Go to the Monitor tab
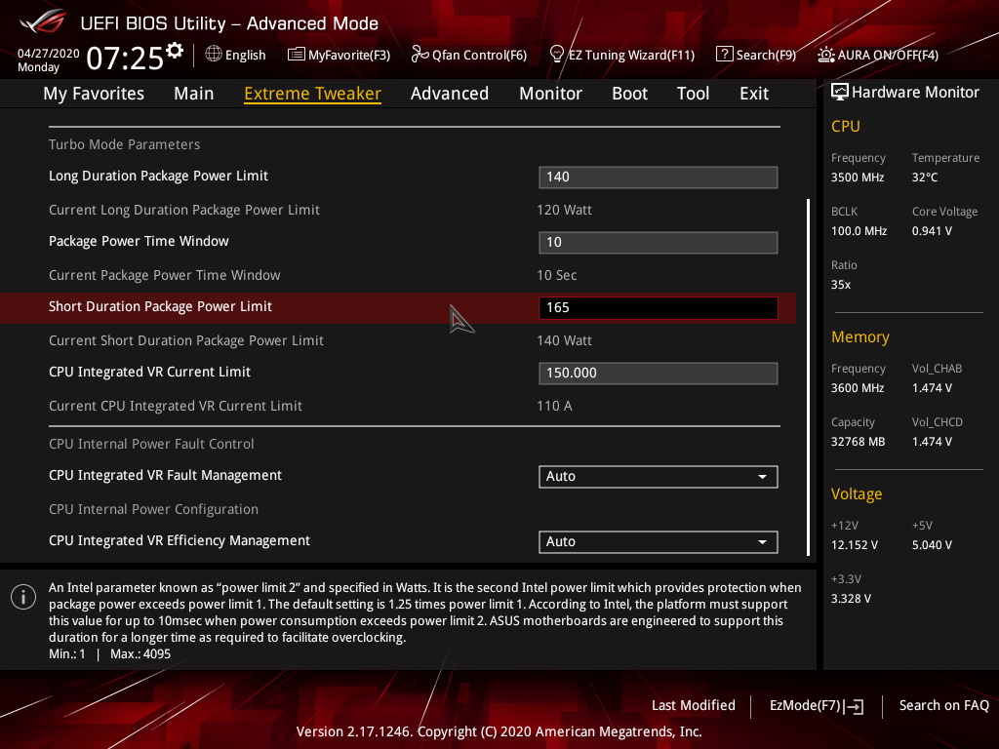This screenshot has width=999, height=749. tap(550, 94)
